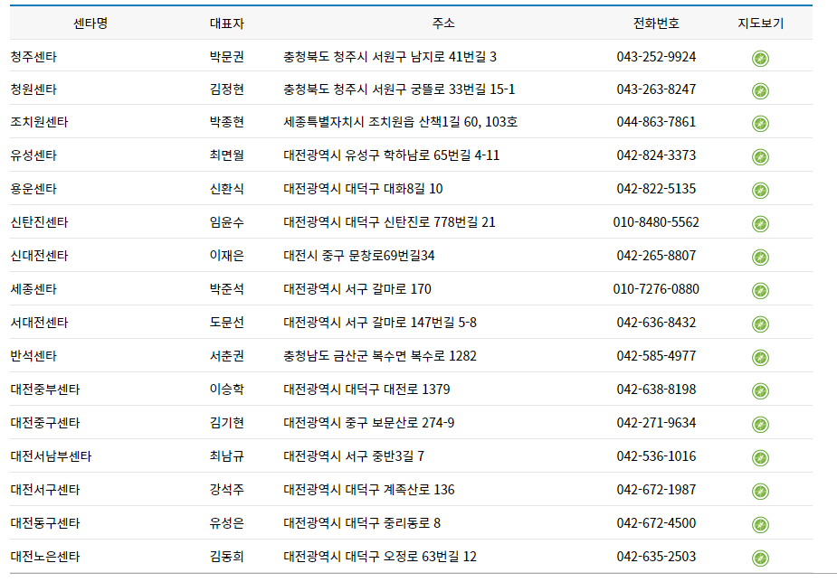Open map icon for 조치원센타 row
The image size is (837, 582).
[760, 124]
